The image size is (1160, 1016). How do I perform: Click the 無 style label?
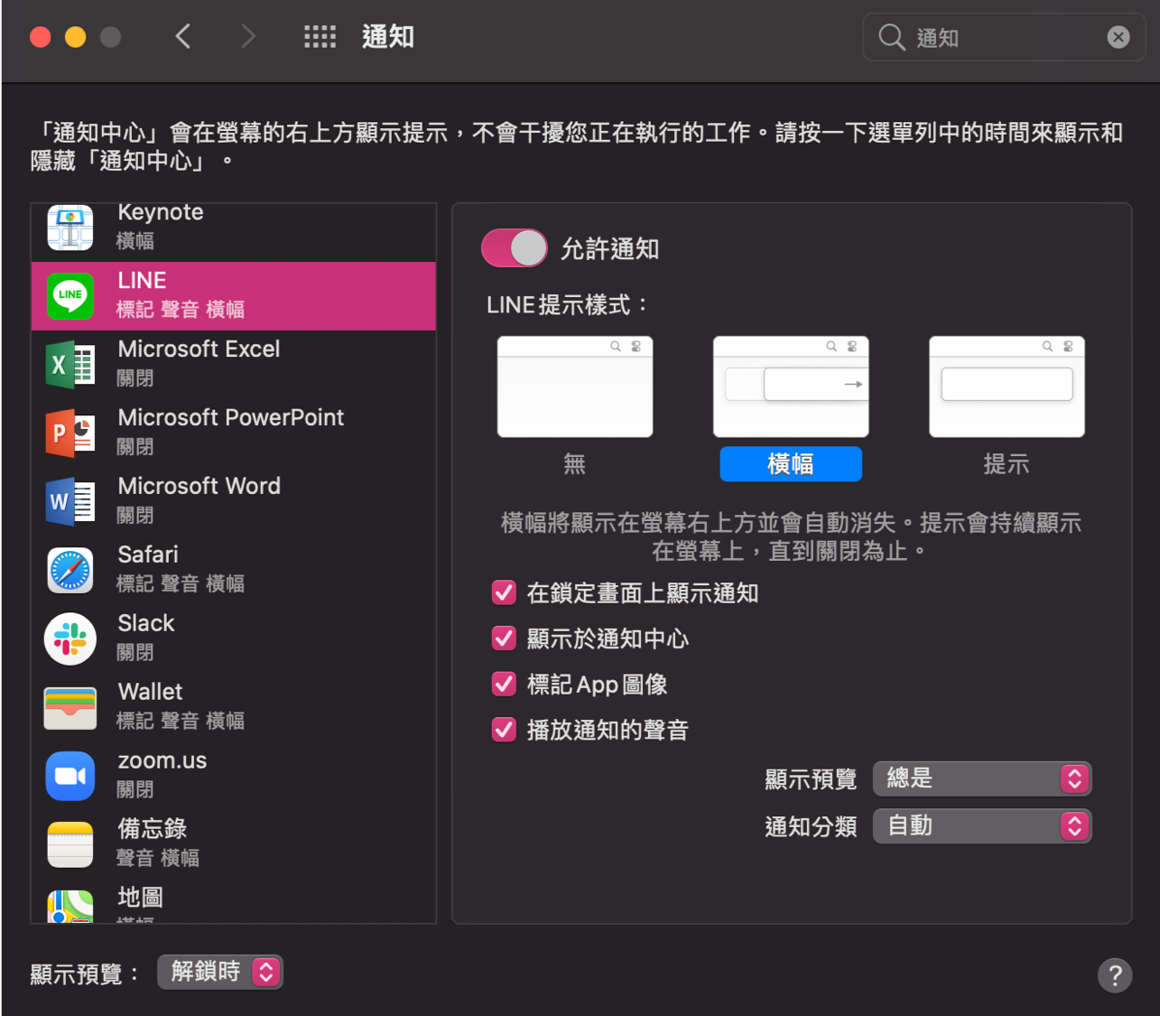click(x=575, y=464)
